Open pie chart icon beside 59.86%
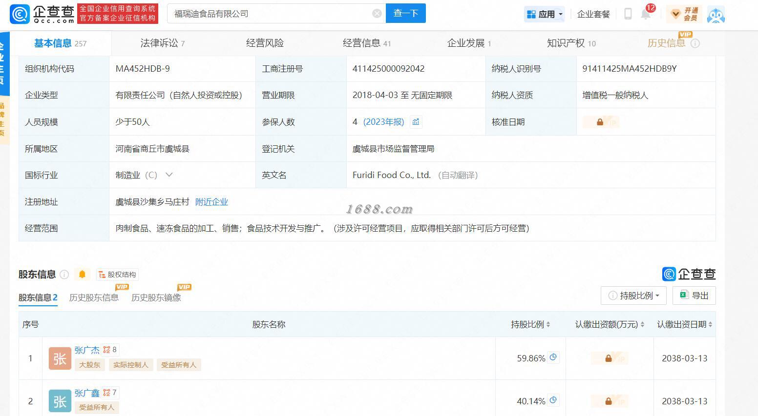The height and width of the screenshot is (416, 758). click(x=553, y=357)
